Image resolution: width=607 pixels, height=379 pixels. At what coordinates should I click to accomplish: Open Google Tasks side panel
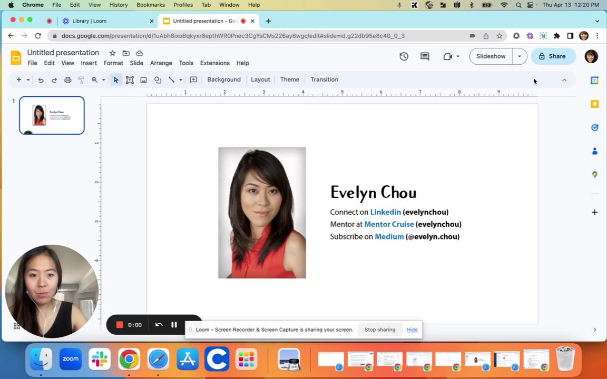click(594, 127)
